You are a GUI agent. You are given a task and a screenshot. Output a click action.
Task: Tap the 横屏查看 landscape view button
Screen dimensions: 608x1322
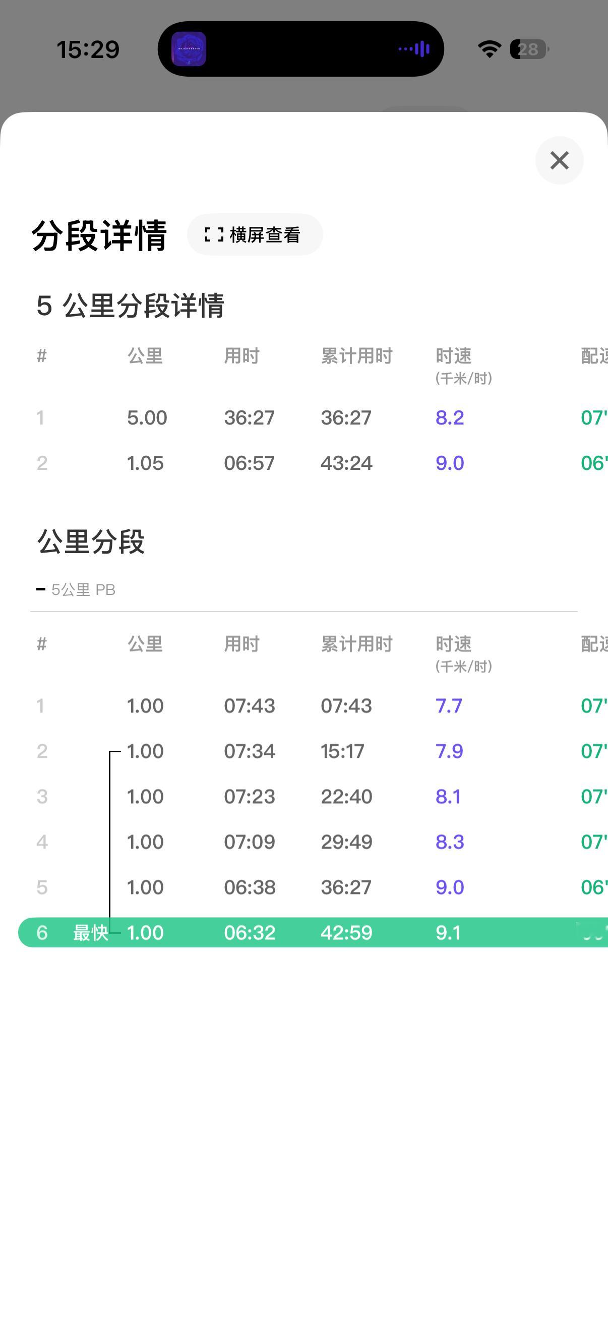(255, 234)
